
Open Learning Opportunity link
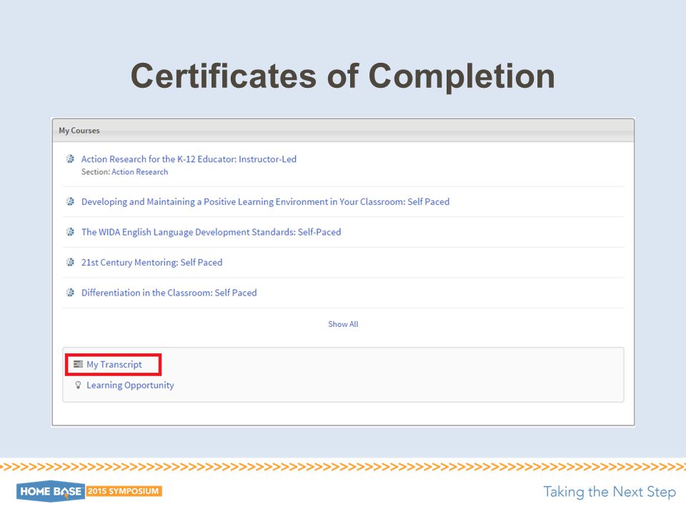pyautogui.click(x=130, y=385)
